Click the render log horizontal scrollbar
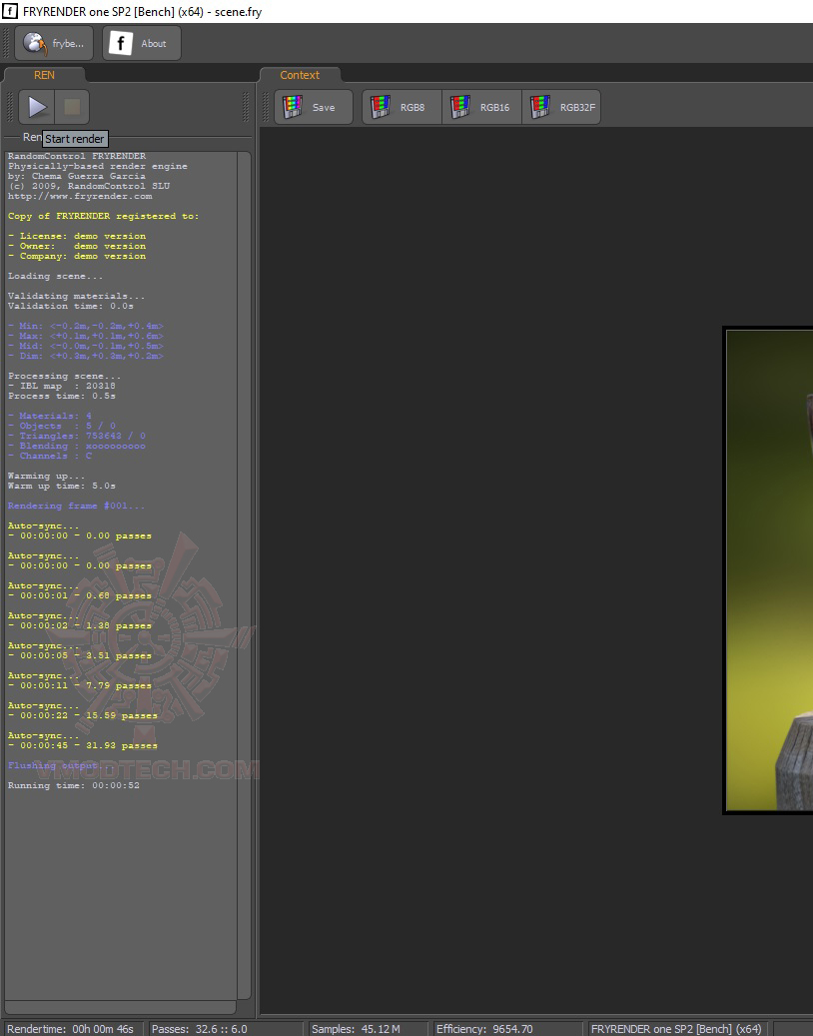 (x=120, y=1007)
